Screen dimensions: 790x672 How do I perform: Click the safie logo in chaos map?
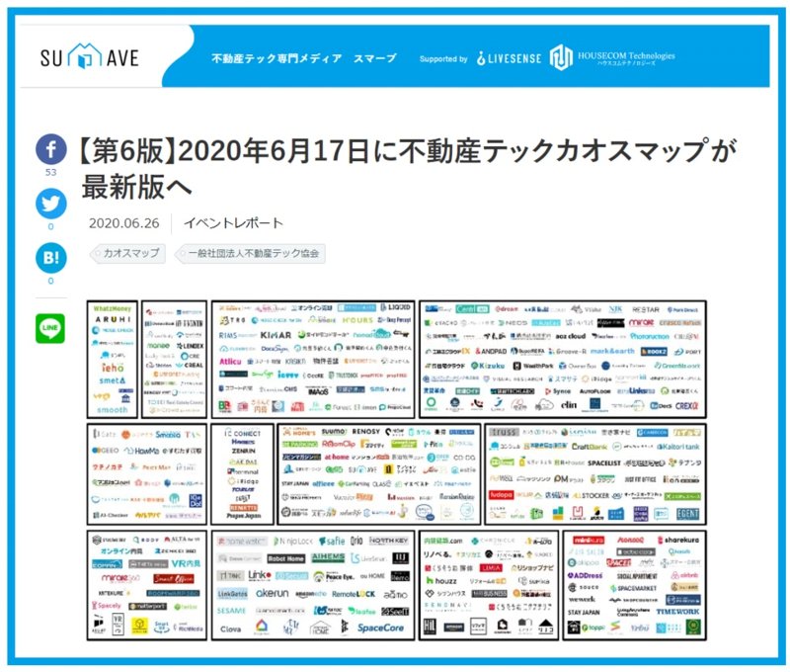coord(332,541)
